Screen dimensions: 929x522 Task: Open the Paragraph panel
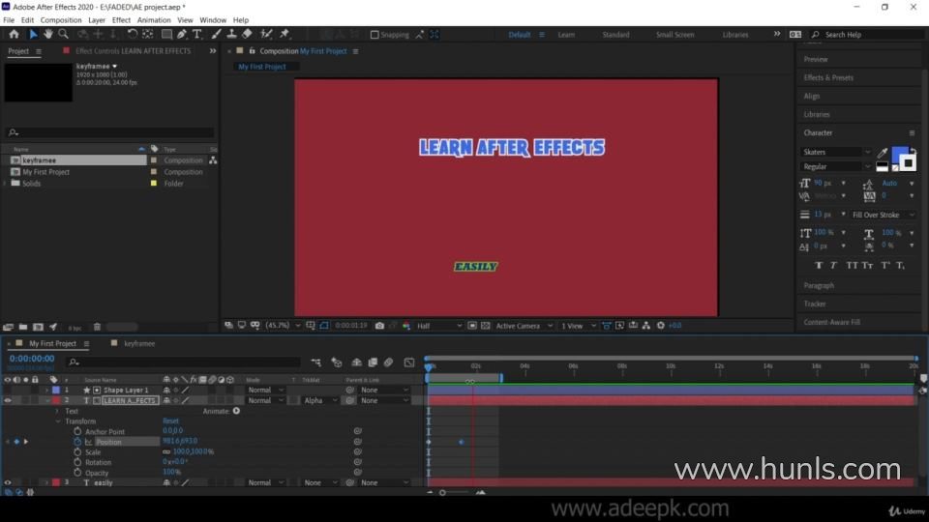(x=819, y=285)
